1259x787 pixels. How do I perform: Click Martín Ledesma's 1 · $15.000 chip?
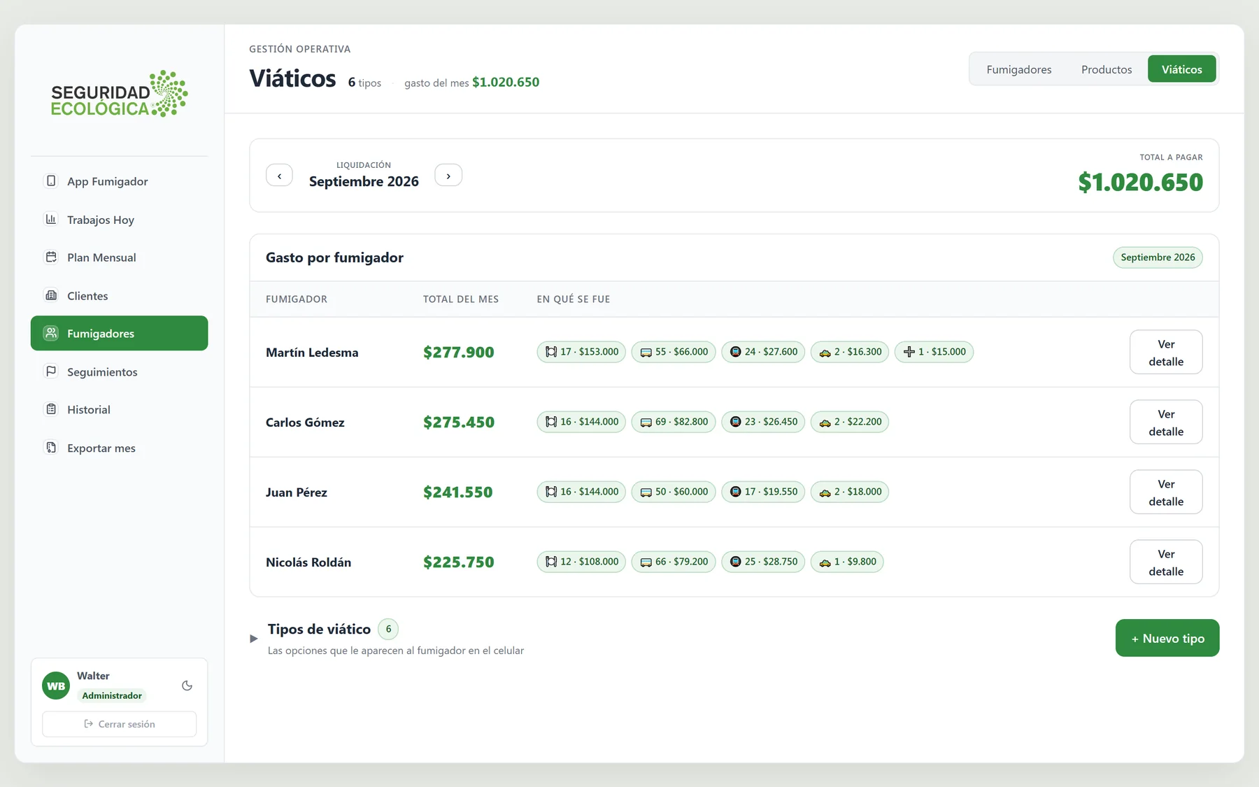point(934,352)
